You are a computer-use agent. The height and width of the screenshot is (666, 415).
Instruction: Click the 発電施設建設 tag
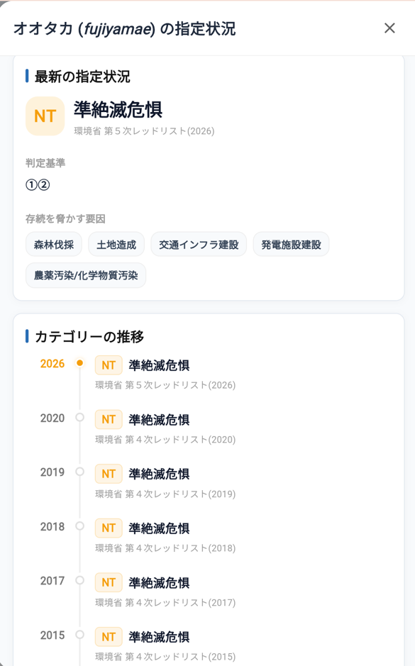click(x=291, y=244)
